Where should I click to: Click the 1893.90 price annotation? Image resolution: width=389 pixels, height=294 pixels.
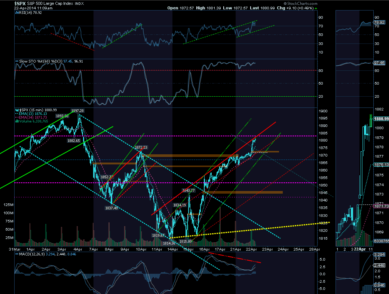click(62, 116)
